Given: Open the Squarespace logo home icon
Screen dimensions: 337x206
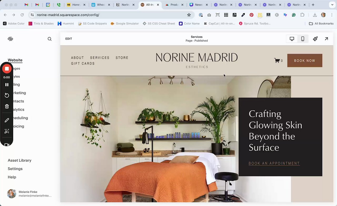Looking at the screenshot, I should (x=10, y=39).
